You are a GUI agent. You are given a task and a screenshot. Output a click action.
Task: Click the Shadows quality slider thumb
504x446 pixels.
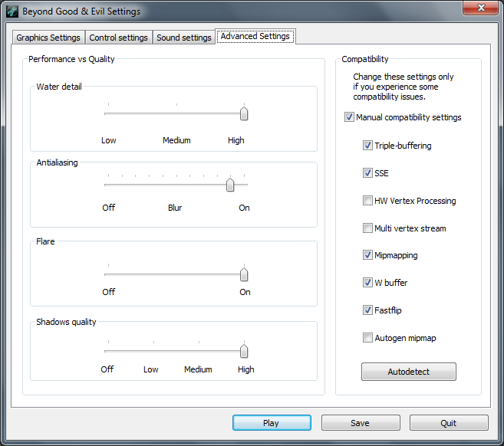coord(244,351)
